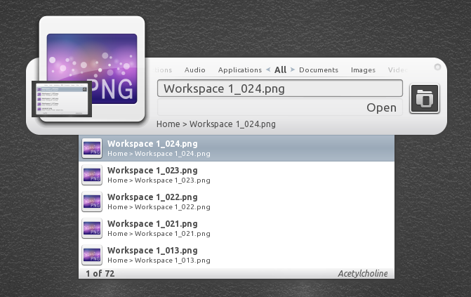Click the Home > Workspace 1_024.png path in top pane
Viewport: 471px width, 297px height.
coord(216,124)
